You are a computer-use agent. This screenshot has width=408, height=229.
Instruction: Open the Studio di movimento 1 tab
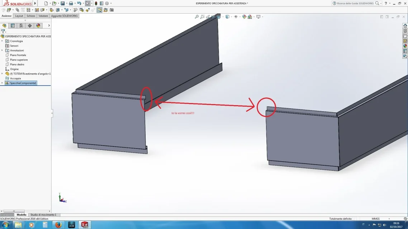43,215
